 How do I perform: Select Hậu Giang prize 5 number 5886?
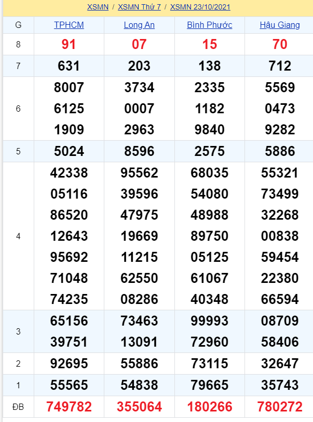[280, 151]
